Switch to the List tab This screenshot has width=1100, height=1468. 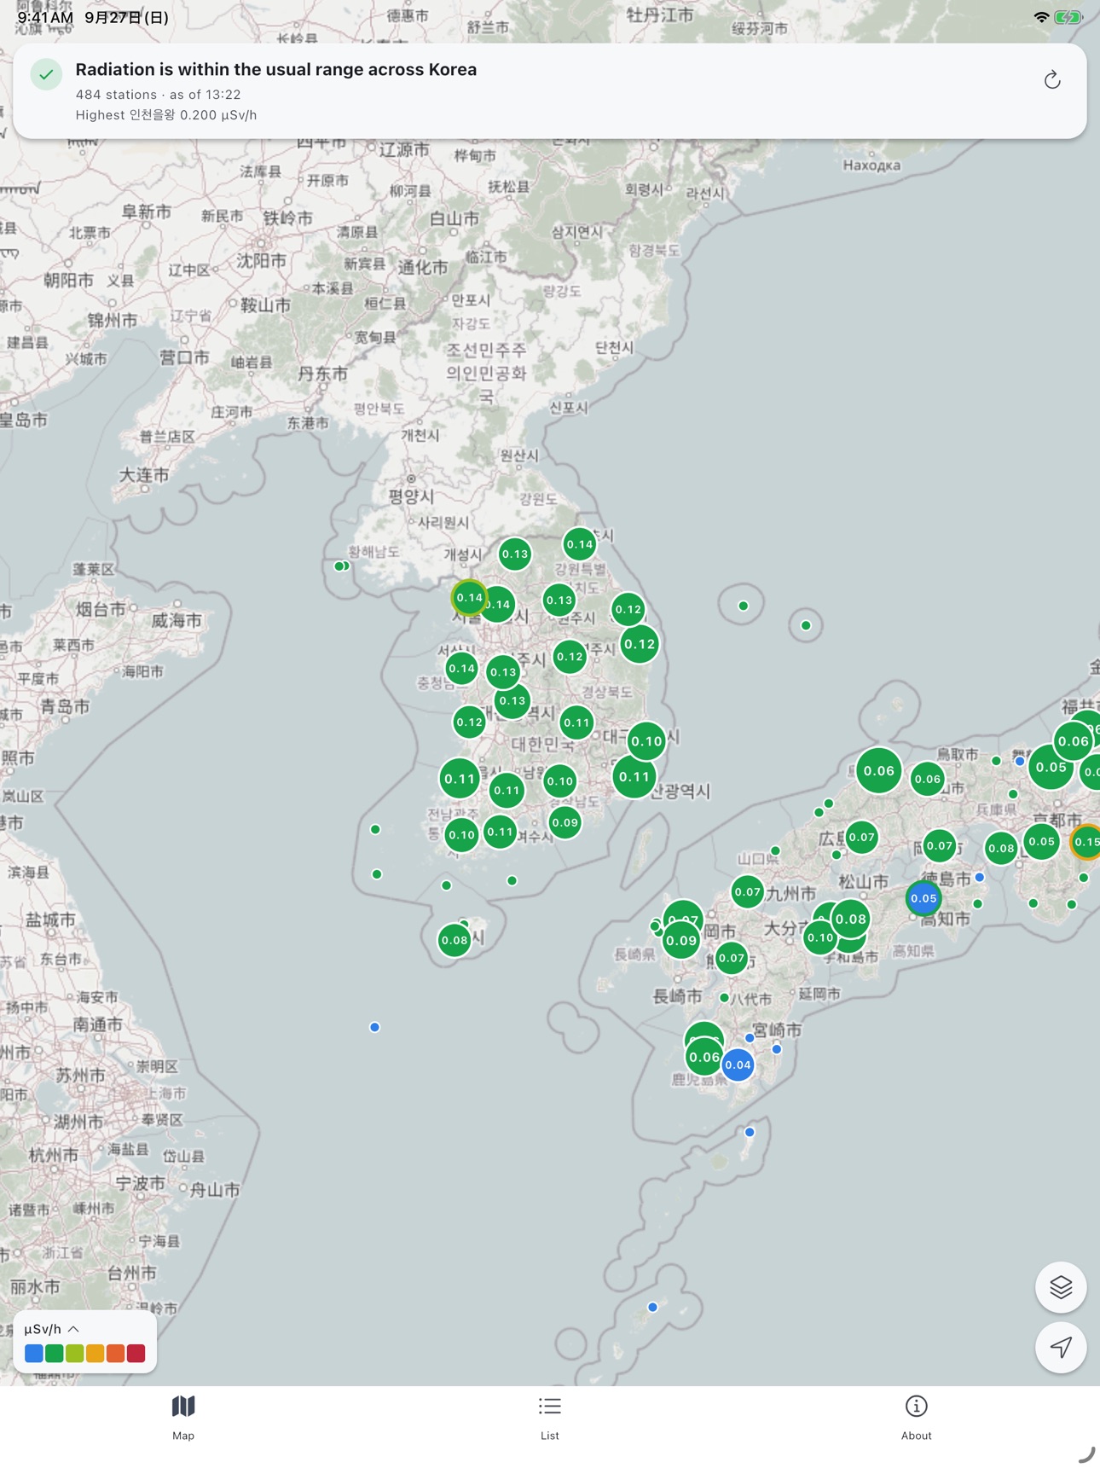pos(550,1418)
